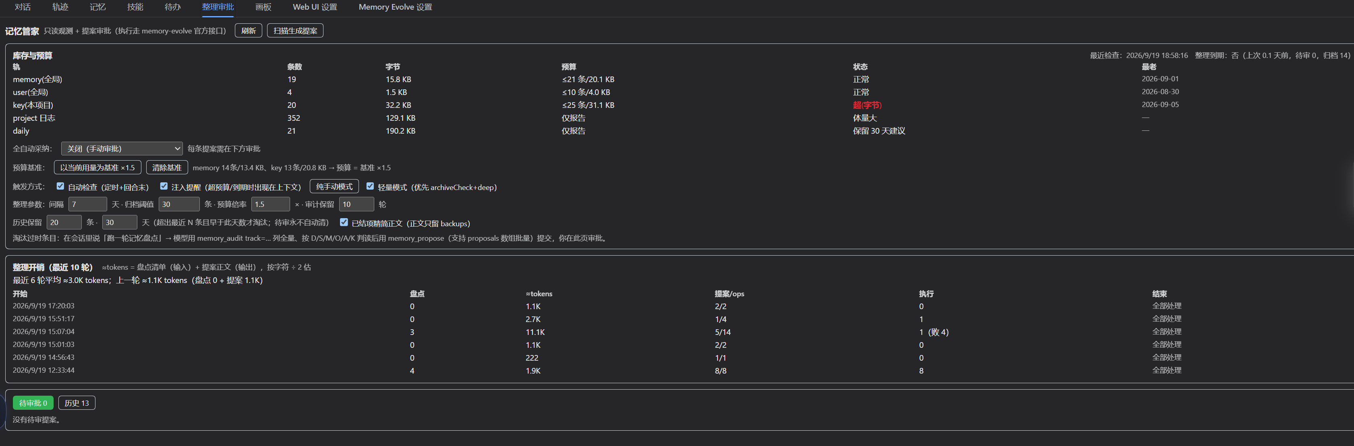The image size is (1354, 446).
Task: Click the ≤25 条/31.1 KB budget cell
Action: (588, 105)
